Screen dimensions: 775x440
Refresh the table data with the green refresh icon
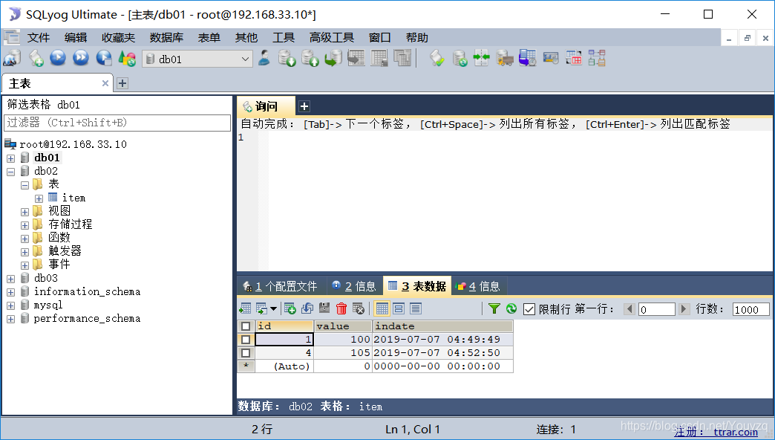(511, 309)
